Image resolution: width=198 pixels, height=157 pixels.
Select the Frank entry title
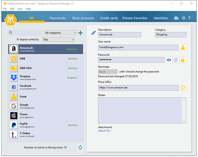23,97
